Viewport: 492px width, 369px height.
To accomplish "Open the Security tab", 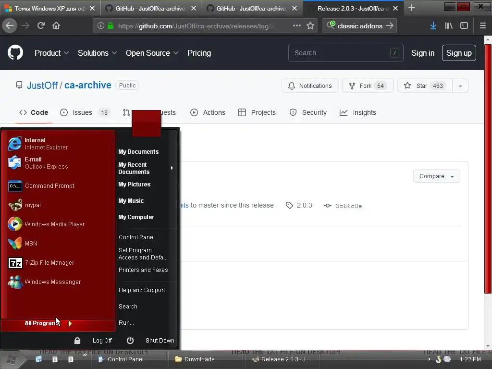I will 308,112.
